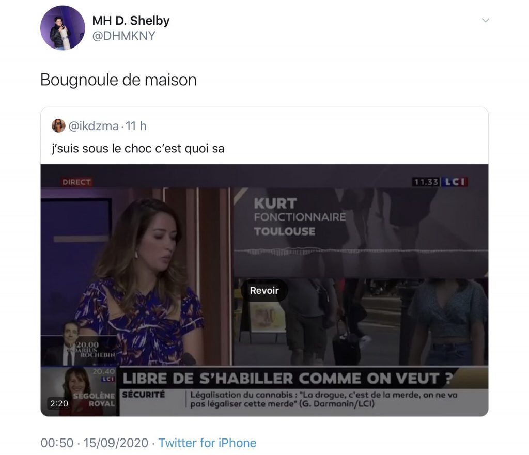Click the tweet text "Bougnoule de maison"

click(x=118, y=80)
